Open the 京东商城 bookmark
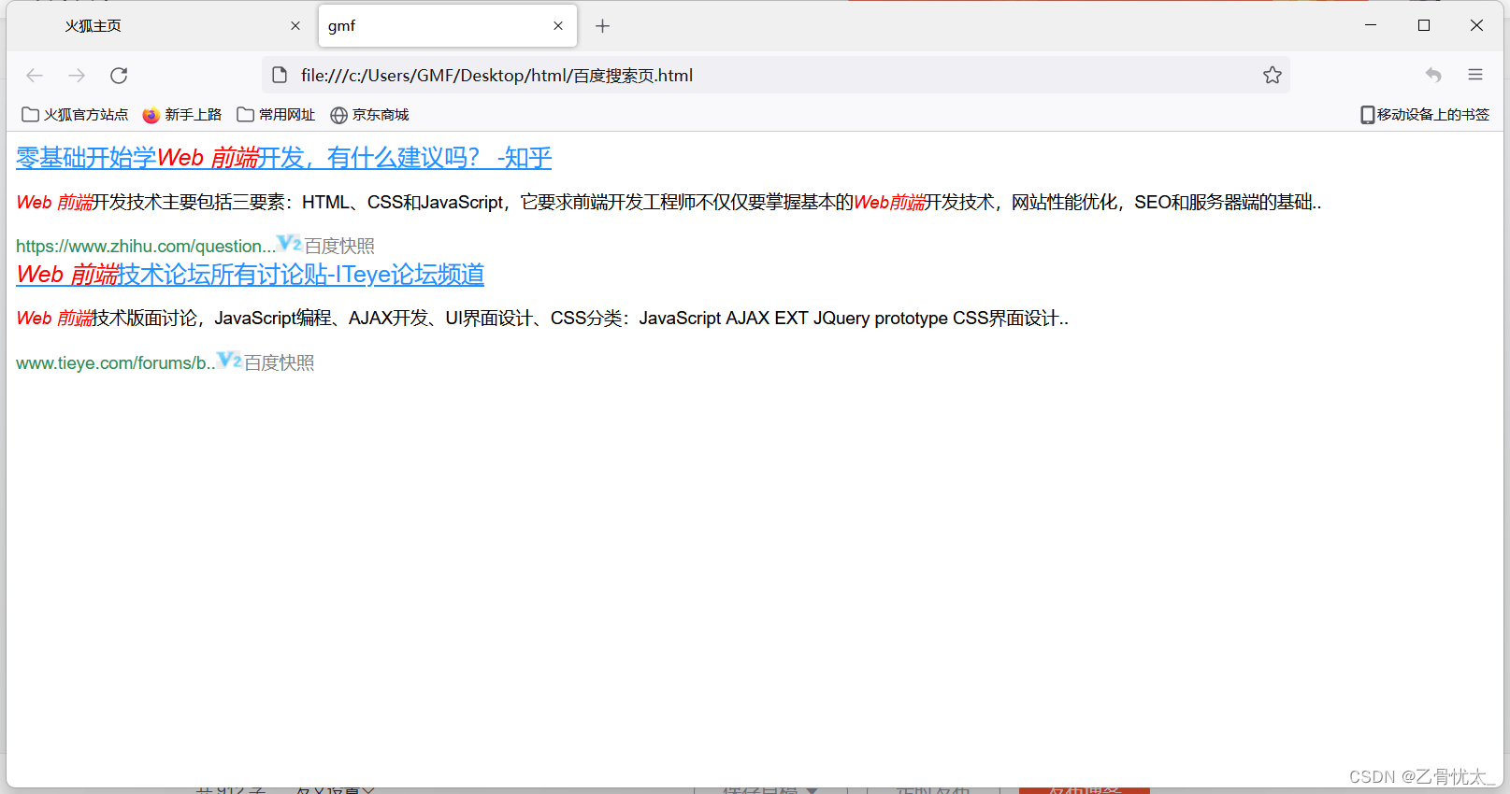1510x794 pixels. point(370,115)
